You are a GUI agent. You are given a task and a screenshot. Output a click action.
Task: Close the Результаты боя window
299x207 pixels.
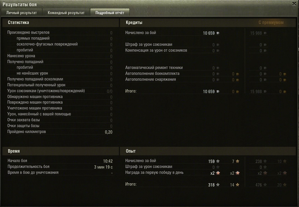click(294, 4)
